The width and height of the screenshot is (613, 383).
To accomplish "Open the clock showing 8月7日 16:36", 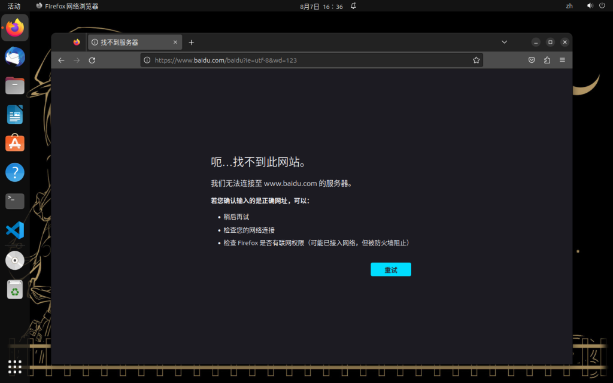I will (321, 6).
